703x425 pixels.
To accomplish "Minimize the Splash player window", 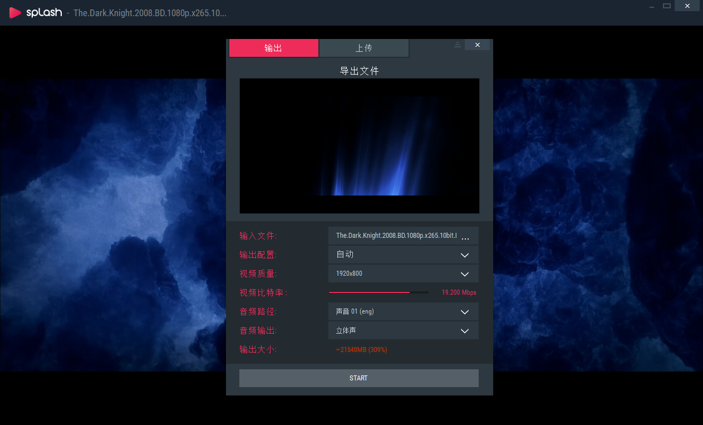I will pos(652,6).
